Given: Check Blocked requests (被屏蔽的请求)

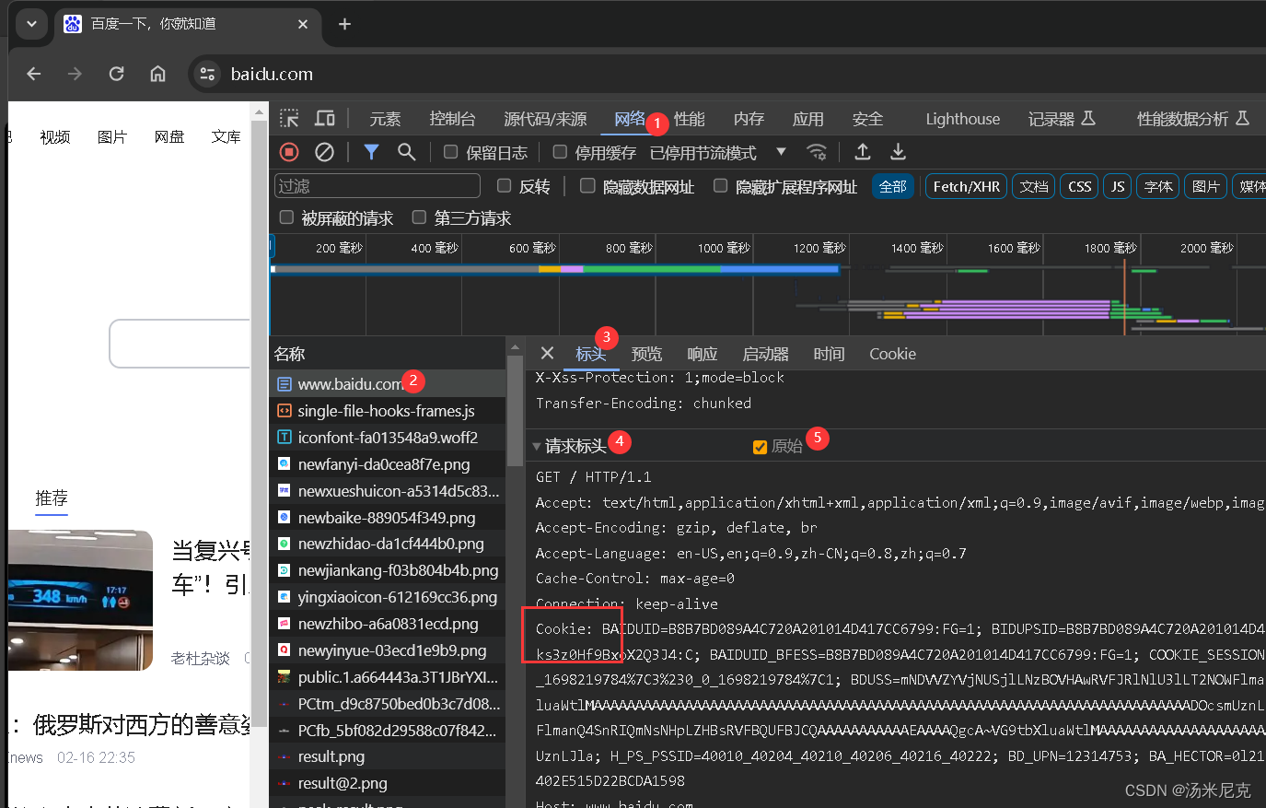Looking at the screenshot, I should point(286,217).
